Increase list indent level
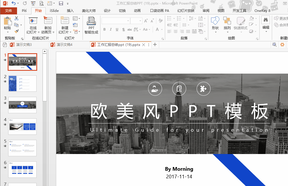The height and width of the screenshot is (186, 288). tap(176, 25)
